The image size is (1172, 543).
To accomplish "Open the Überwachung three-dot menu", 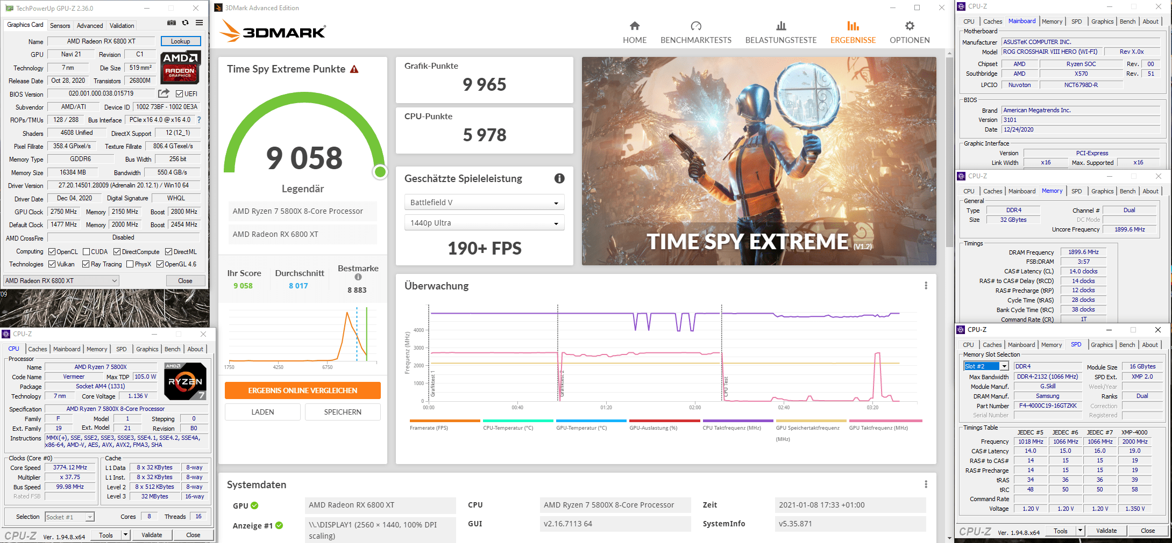I will [926, 286].
